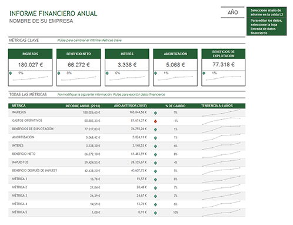
Task: Click the up arrow in MÉTRICA 5 row
Action: click(x=155, y=213)
